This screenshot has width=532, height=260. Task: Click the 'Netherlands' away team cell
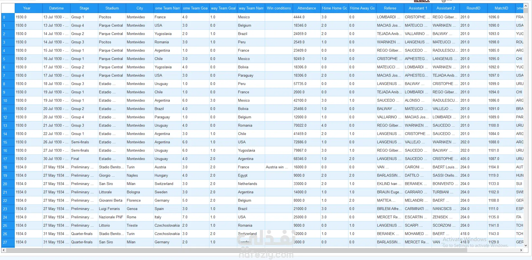(251, 184)
